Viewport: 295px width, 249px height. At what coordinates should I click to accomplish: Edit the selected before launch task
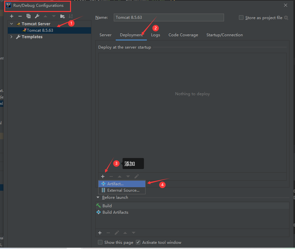click(117, 233)
